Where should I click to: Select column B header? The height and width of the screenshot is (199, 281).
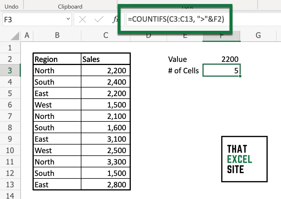[x=57, y=35]
